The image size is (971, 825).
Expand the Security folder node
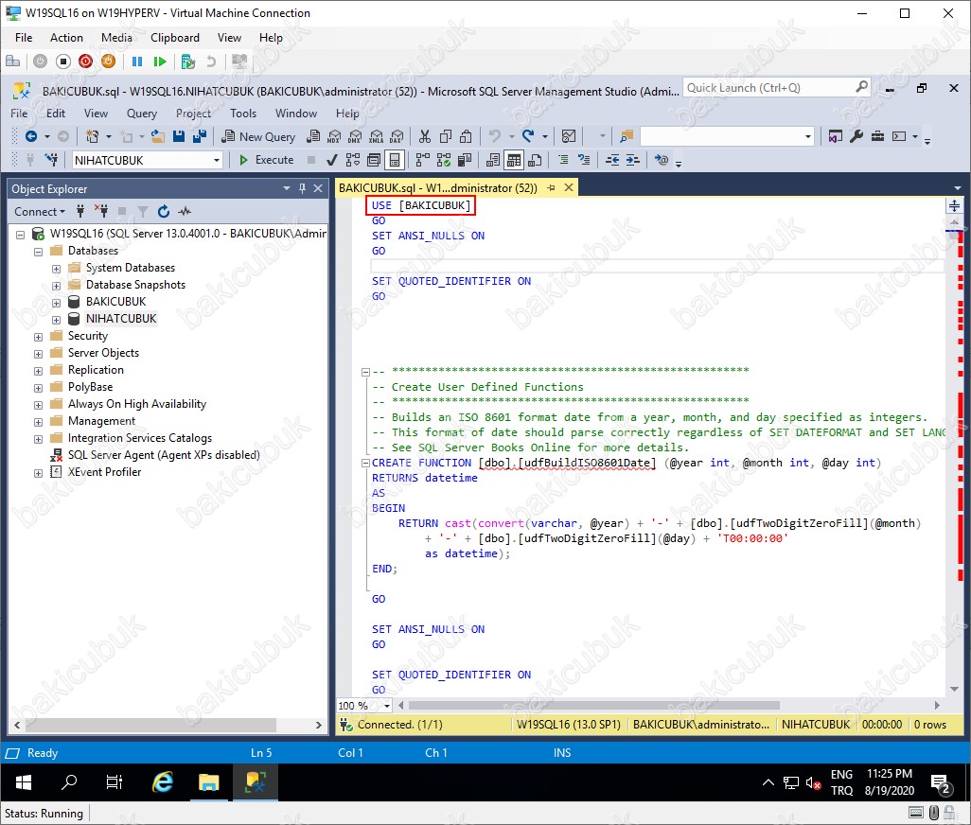pyautogui.click(x=39, y=336)
